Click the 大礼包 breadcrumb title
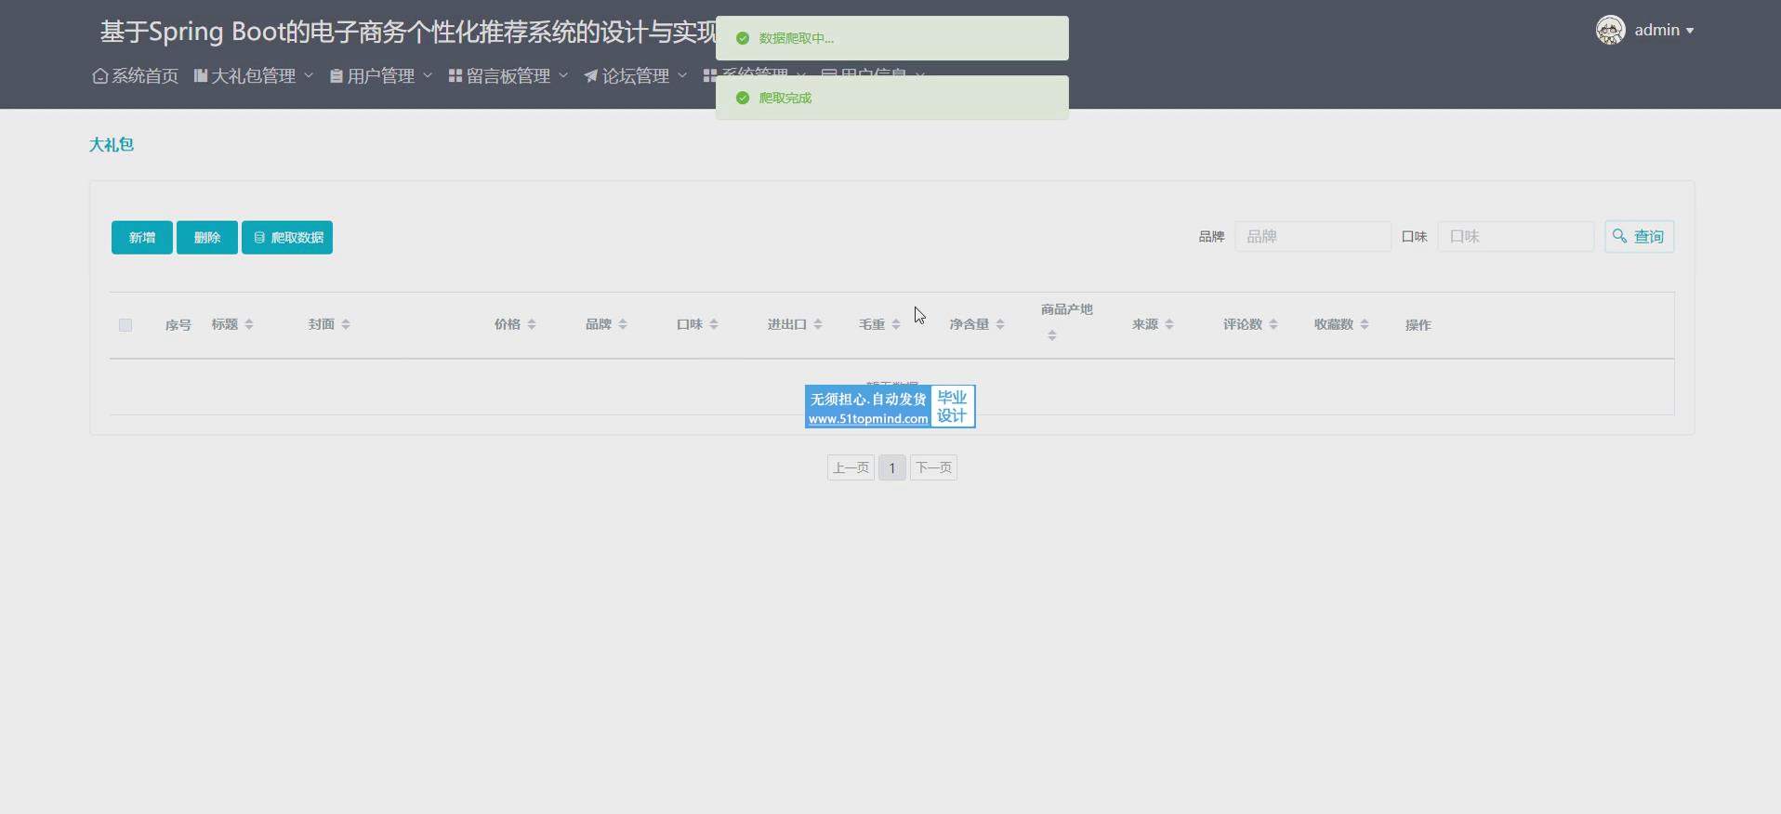 (x=112, y=145)
